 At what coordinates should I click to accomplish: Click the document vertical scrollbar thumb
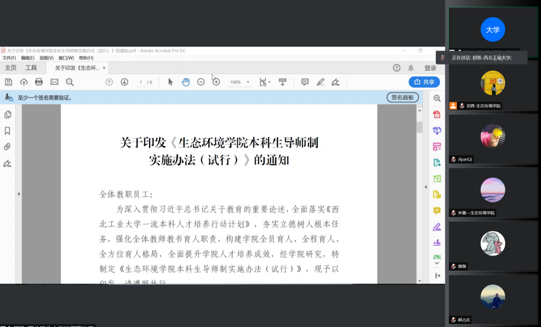[x=419, y=127]
